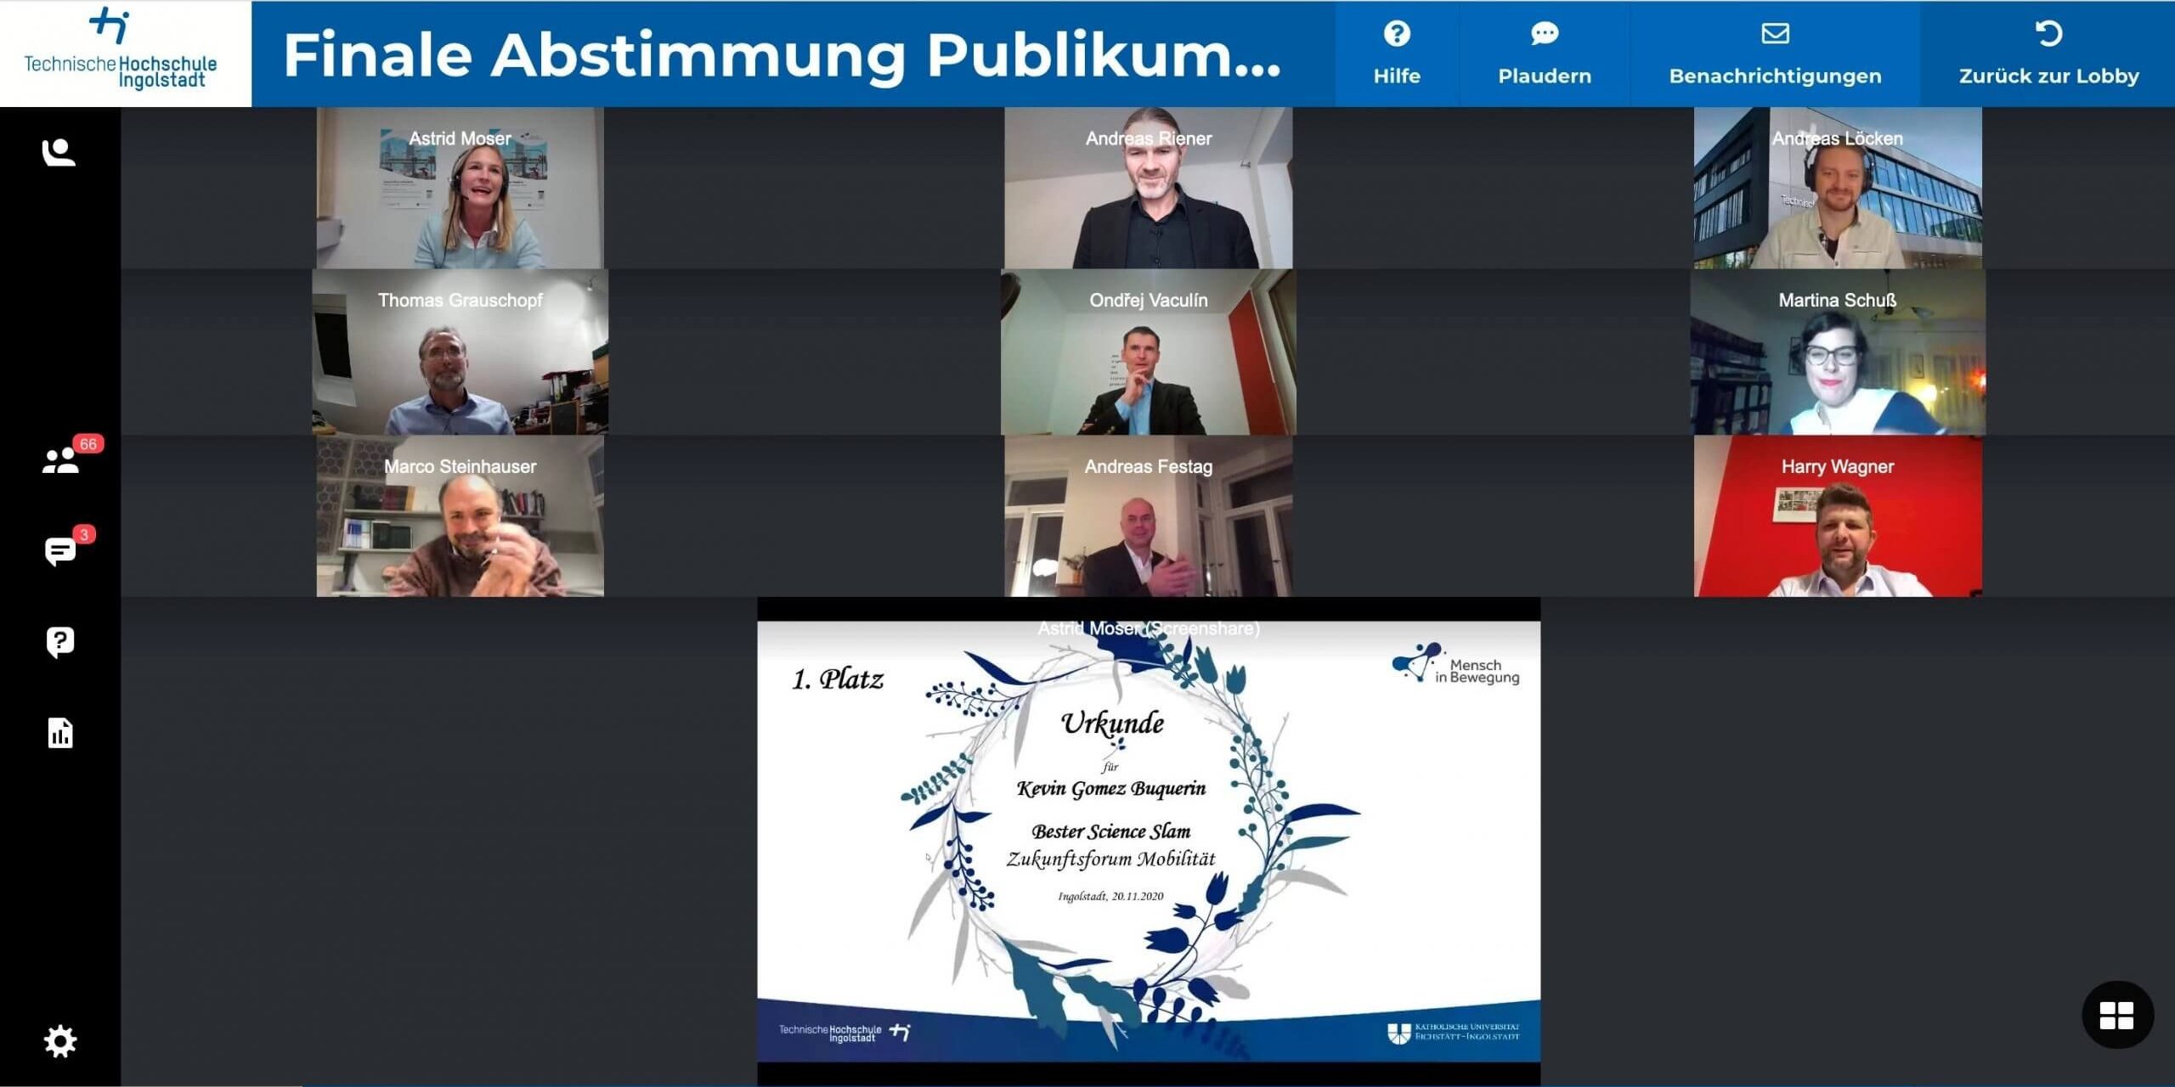The width and height of the screenshot is (2175, 1087).
Task: Open the Q&A question icon in sidebar
Action: (60, 642)
